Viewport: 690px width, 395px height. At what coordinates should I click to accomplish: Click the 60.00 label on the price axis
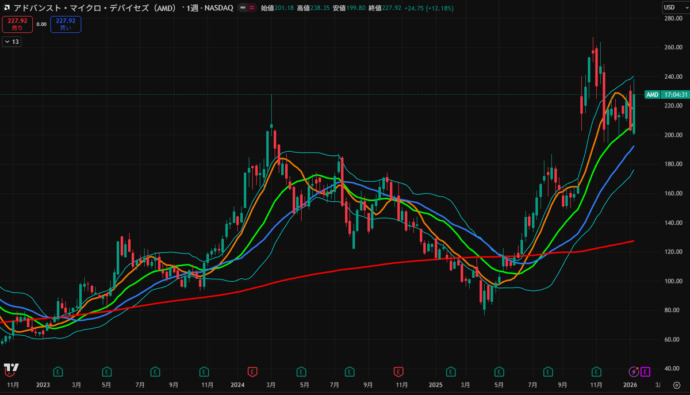(x=672, y=339)
